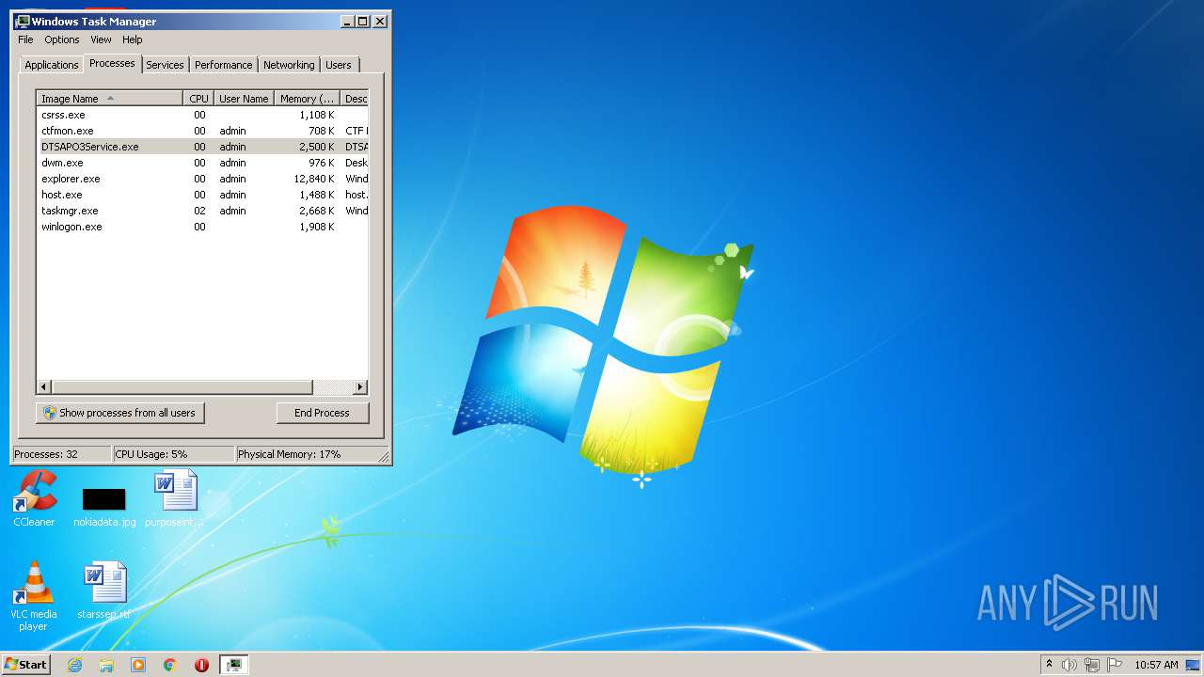The image size is (1204, 677).
Task: Click the Show desktop button
Action: (1194, 665)
